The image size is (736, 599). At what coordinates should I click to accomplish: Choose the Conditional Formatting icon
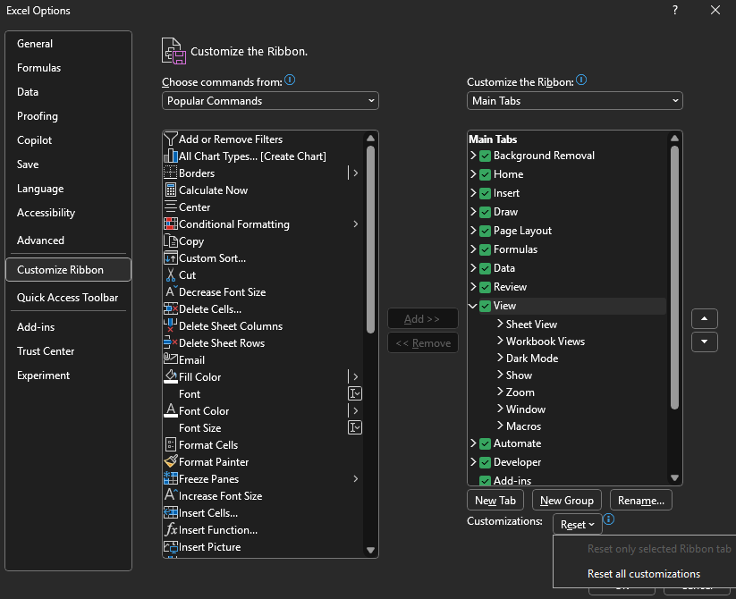pyautogui.click(x=171, y=224)
